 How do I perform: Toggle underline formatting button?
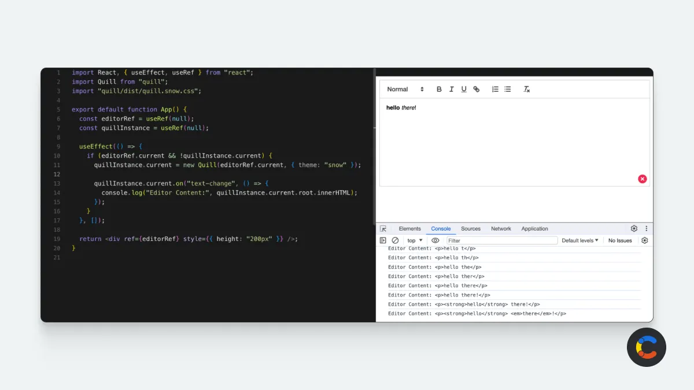[464, 89]
